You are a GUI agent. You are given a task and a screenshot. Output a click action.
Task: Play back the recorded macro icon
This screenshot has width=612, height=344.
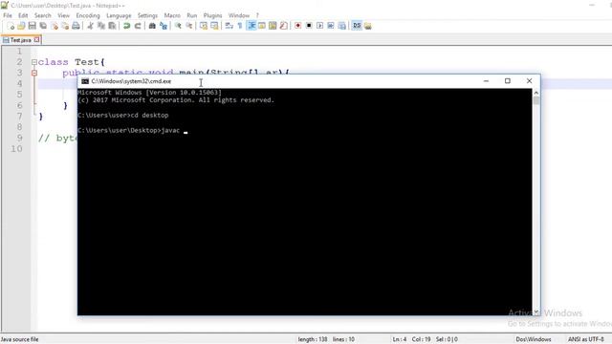319,26
